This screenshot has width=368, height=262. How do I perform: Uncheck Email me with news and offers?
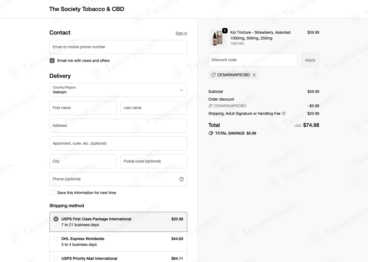click(52, 61)
